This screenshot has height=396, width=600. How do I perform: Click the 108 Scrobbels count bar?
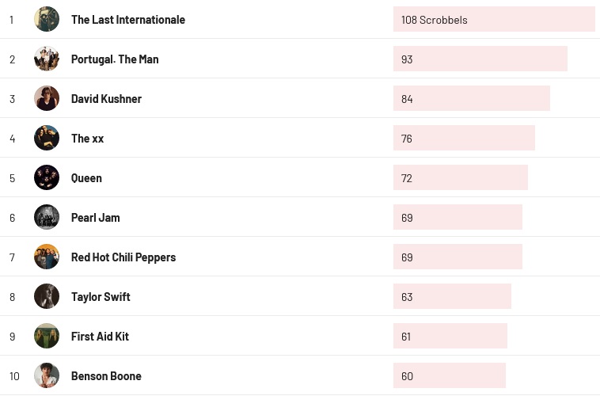tap(493, 20)
